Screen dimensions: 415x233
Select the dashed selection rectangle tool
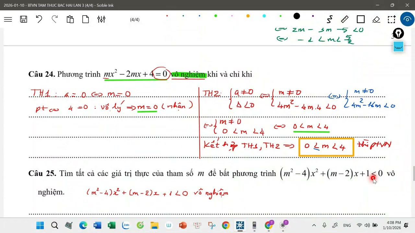coord(392,19)
